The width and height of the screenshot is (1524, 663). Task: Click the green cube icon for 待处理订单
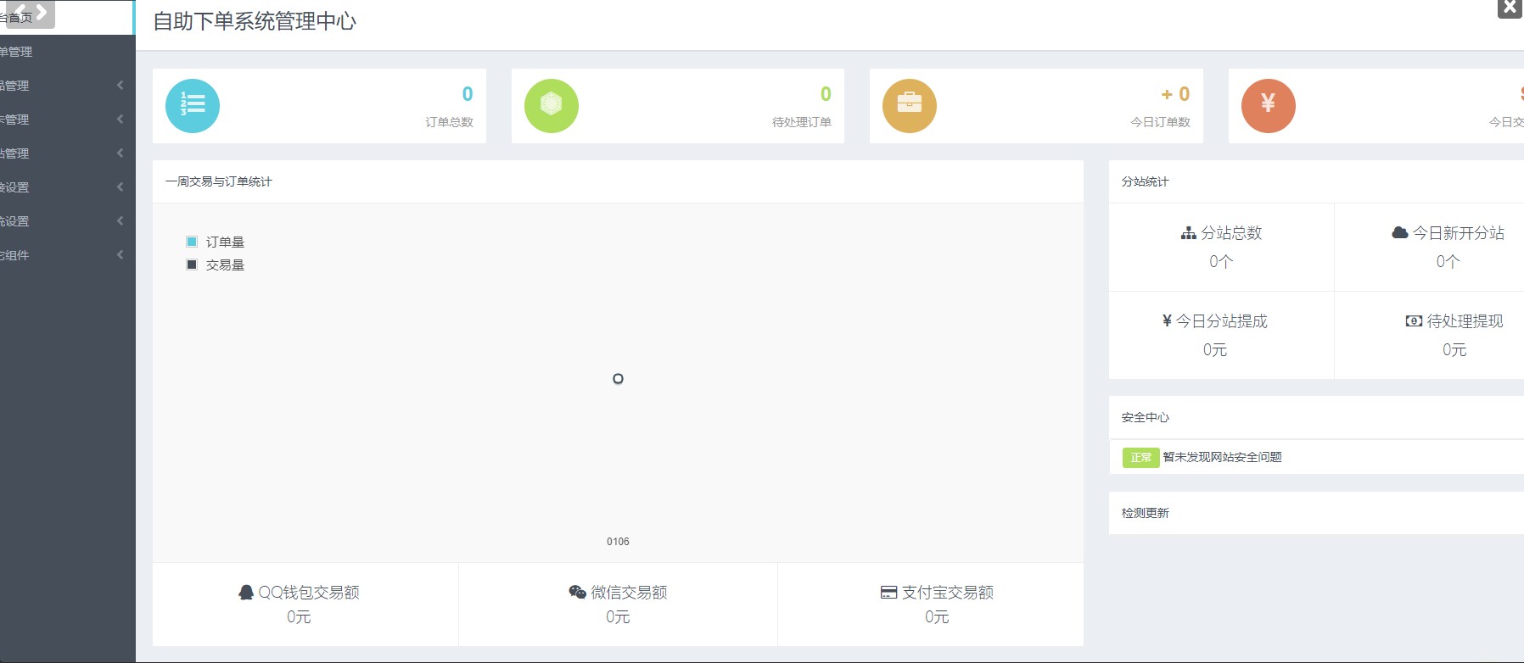552,106
